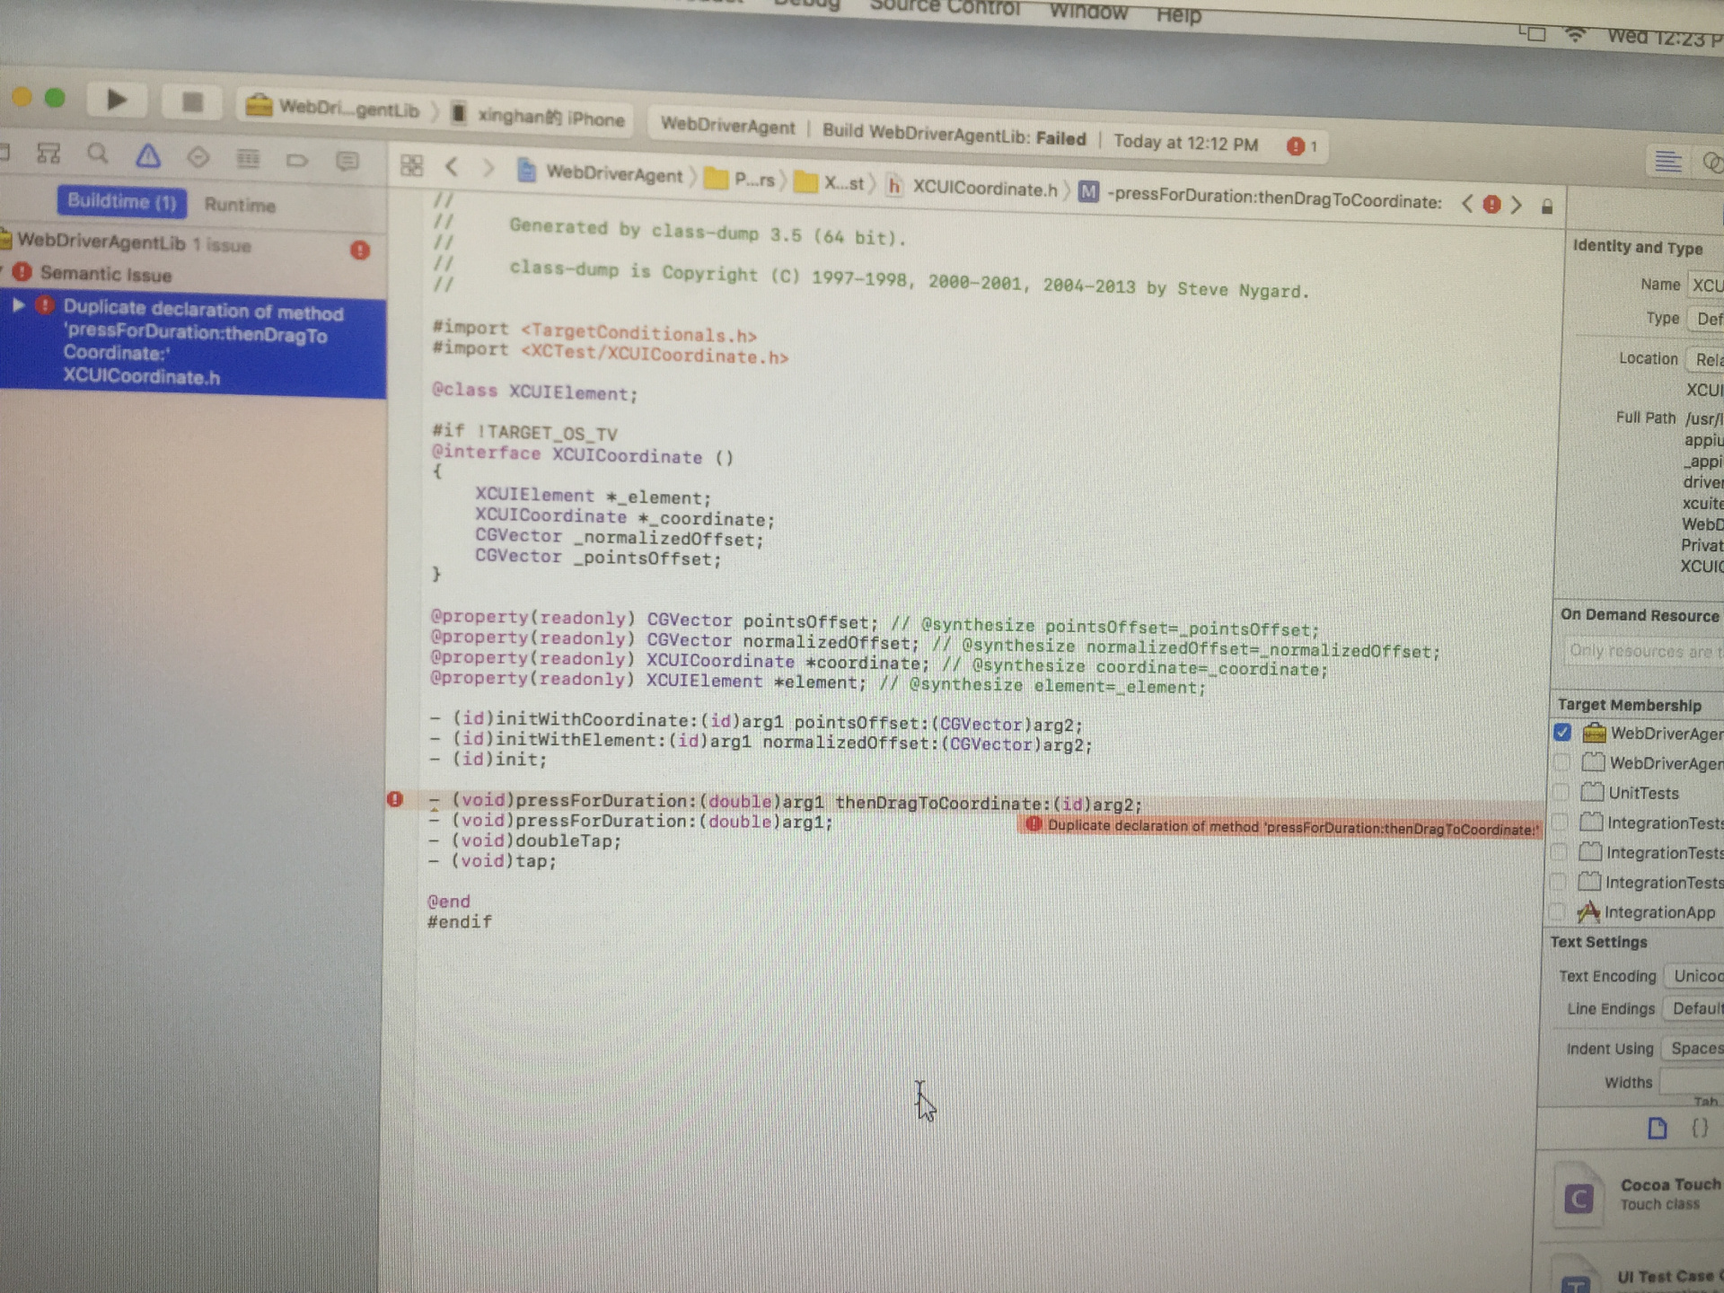
Task: Open the find navigator magnifier icon
Action: pos(98,154)
